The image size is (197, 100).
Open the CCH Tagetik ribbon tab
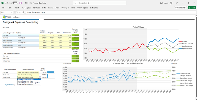click(x=82, y=8)
